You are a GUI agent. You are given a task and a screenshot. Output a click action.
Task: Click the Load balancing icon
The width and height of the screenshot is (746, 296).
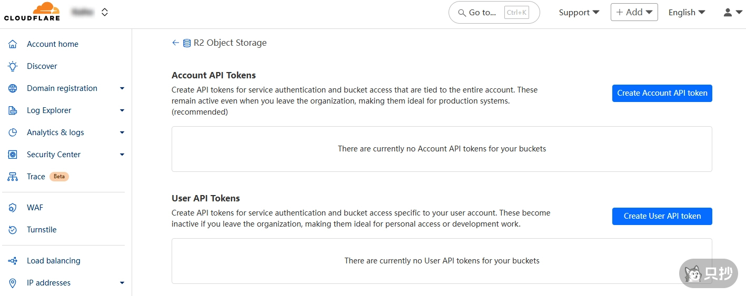(13, 261)
